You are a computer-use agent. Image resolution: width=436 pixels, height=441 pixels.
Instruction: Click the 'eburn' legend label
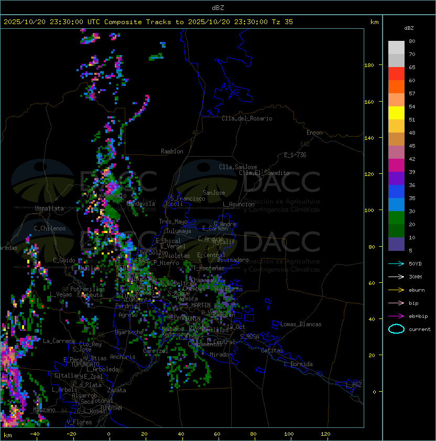[417, 290]
